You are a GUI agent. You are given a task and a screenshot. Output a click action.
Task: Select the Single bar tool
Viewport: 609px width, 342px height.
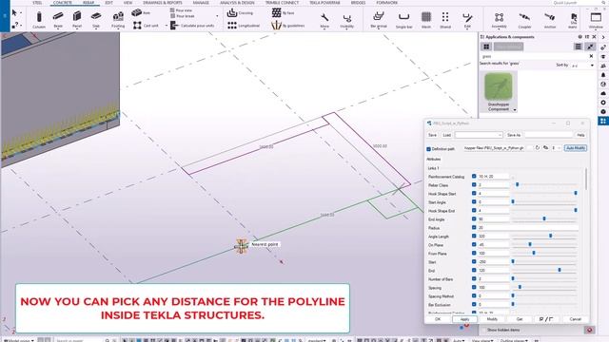(403, 20)
